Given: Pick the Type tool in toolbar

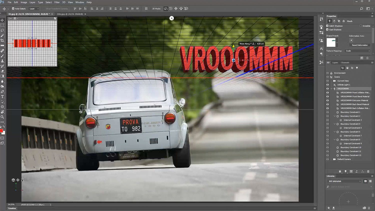Looking at the screenshot, I should [x=2, y=97].
